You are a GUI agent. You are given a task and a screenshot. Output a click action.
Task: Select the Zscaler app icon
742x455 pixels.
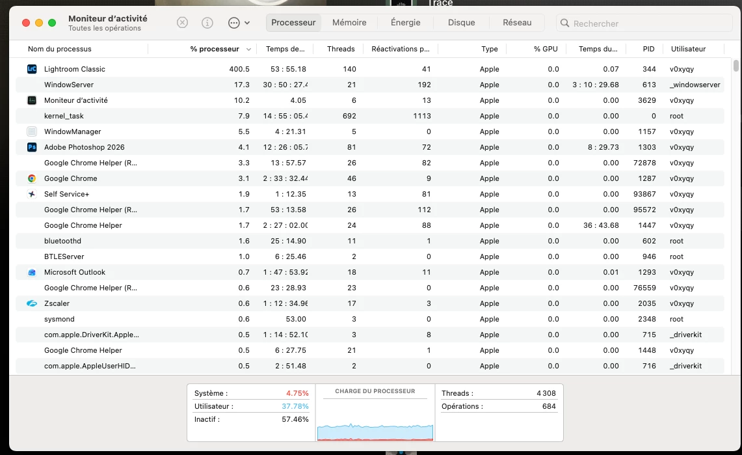click(32, 303)
